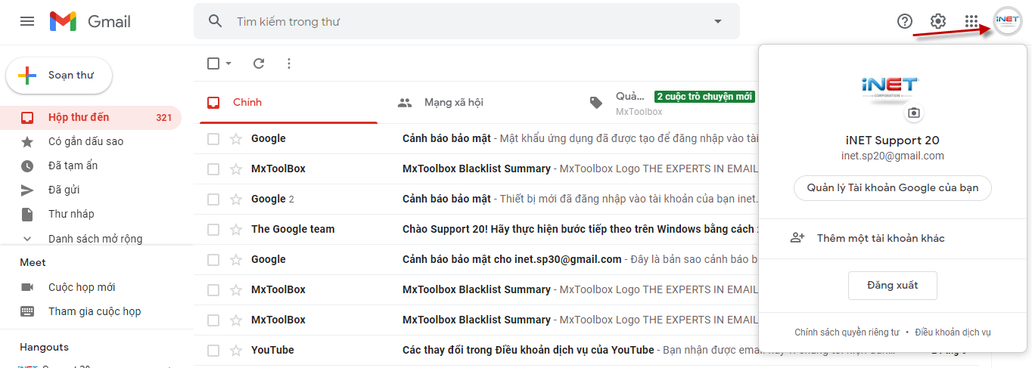1032x368 pixels.
Task: Click the clock icon beside Đã tạm ẩn
Action: coord(27,165)
